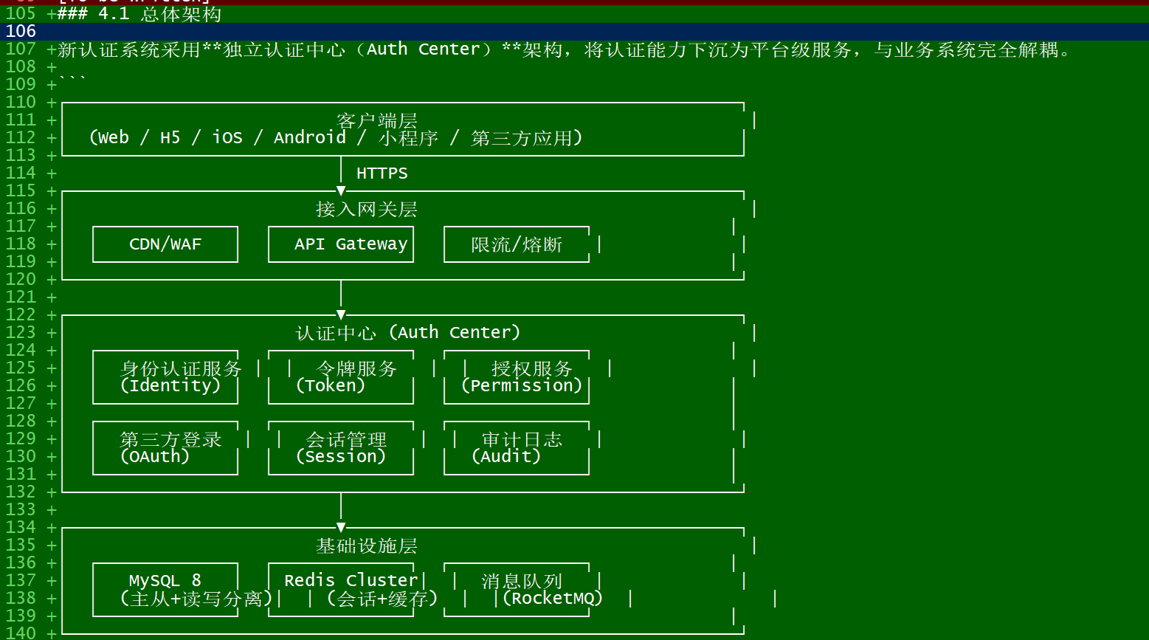Click line number 140 in the gutter
The image size is (1149, 640).
point(21,633)
